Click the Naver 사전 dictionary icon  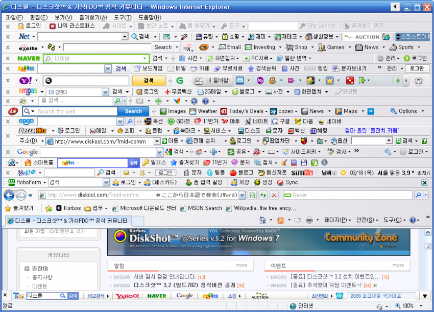(x=182, y=58)
